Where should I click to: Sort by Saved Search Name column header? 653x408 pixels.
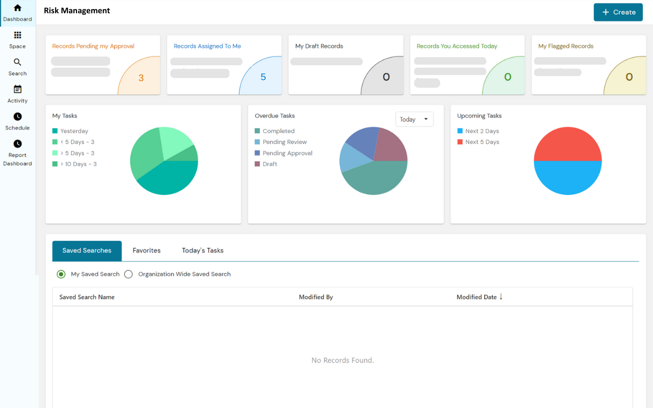tap(87, 297)
